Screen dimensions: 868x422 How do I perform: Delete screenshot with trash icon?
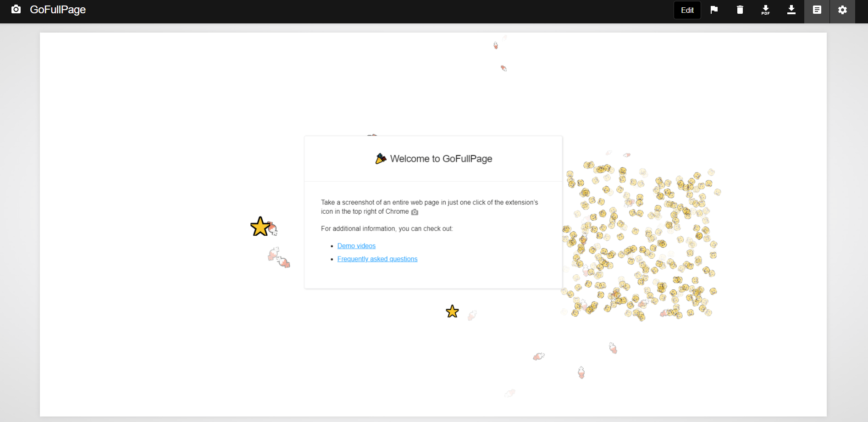pos(740,10)
